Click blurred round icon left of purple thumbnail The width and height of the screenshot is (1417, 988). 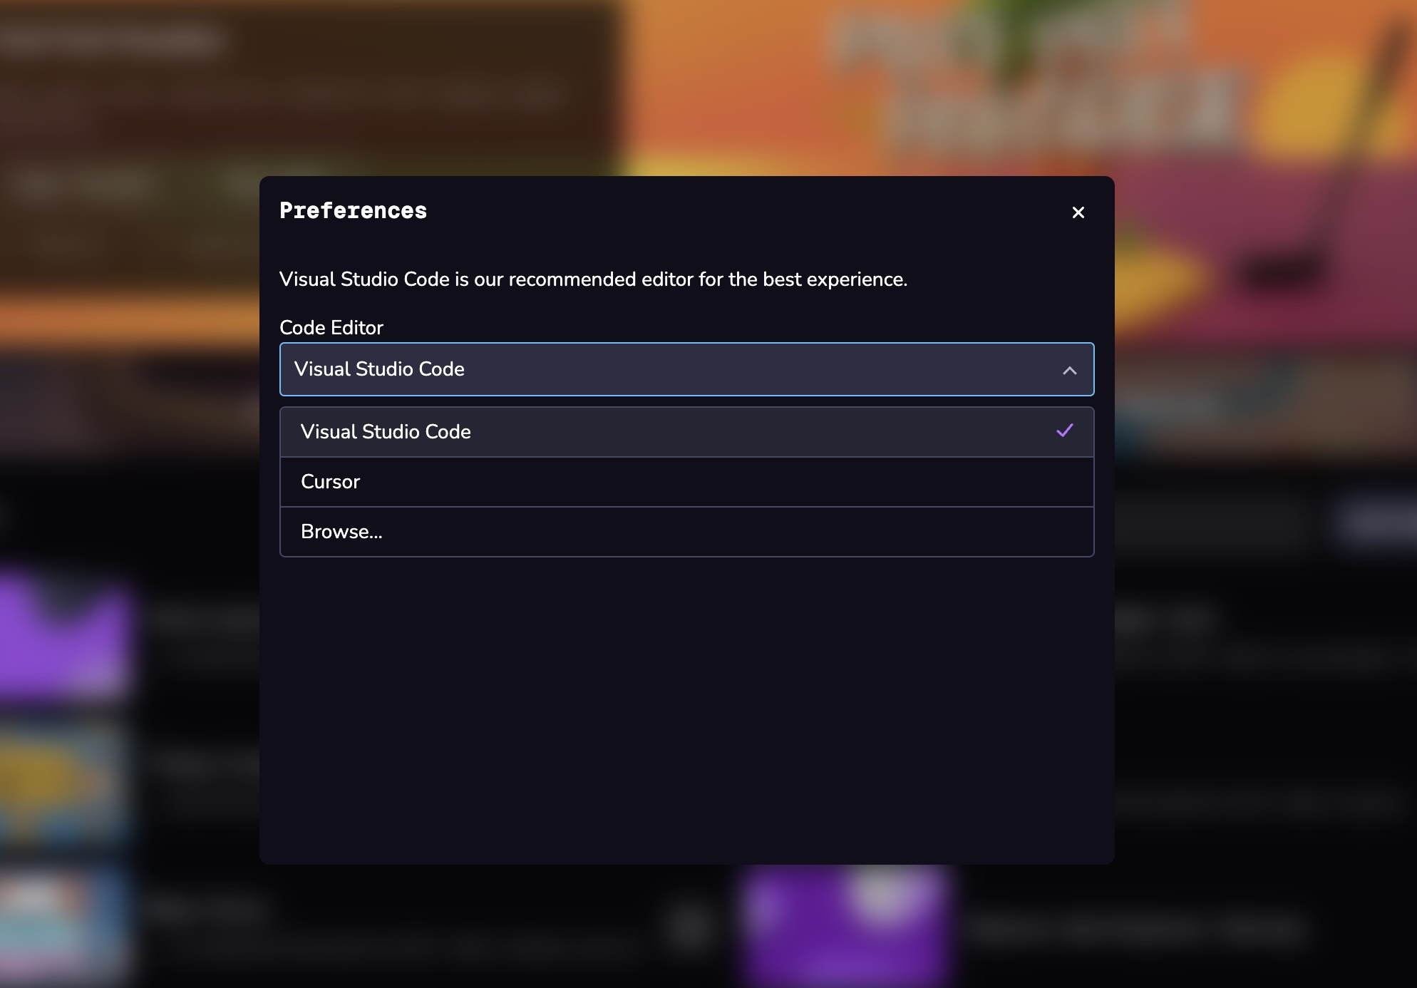tap(690, 927)
